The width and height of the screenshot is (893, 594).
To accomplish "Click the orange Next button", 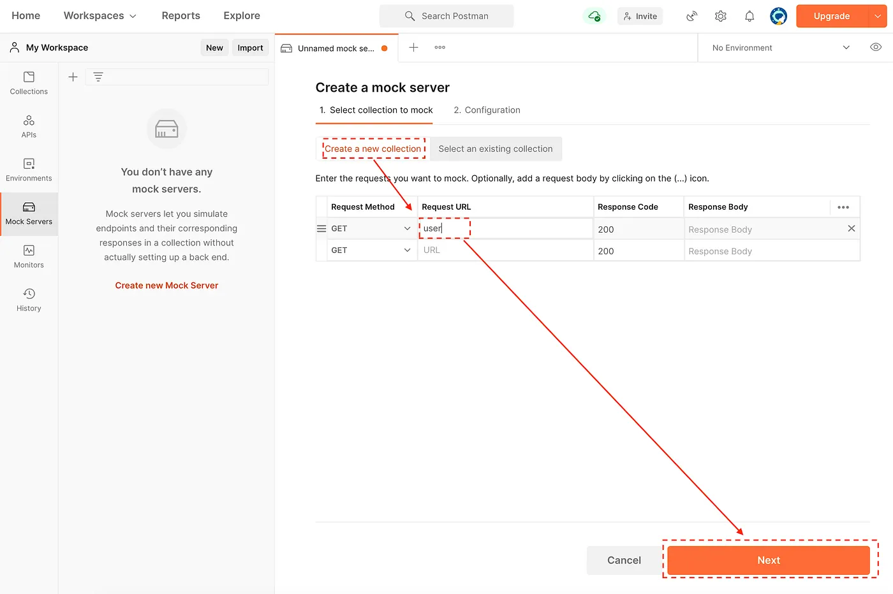I will pyautogui.click(x=769, y=560).
